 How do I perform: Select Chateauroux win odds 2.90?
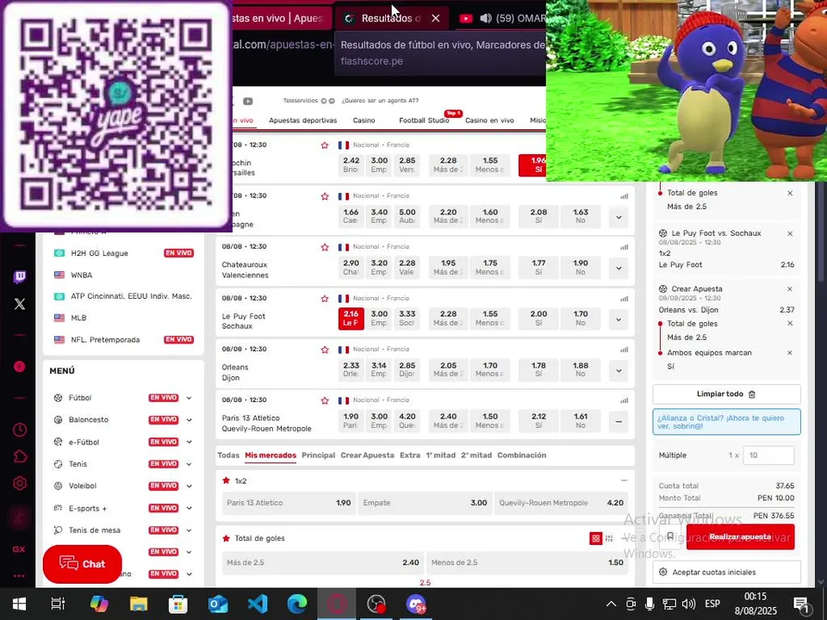click(x=351, y=267)
